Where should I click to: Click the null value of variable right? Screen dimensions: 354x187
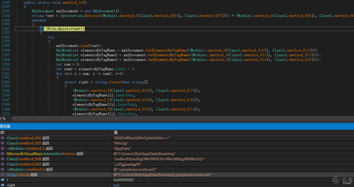[116, 185]
